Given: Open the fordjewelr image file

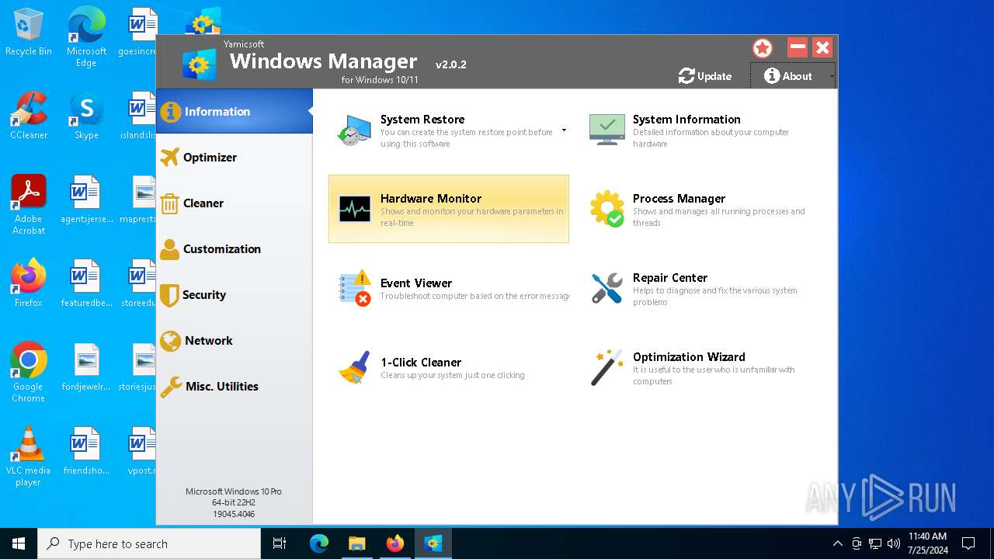Looking at the screenshot, I should click(86, 367).
